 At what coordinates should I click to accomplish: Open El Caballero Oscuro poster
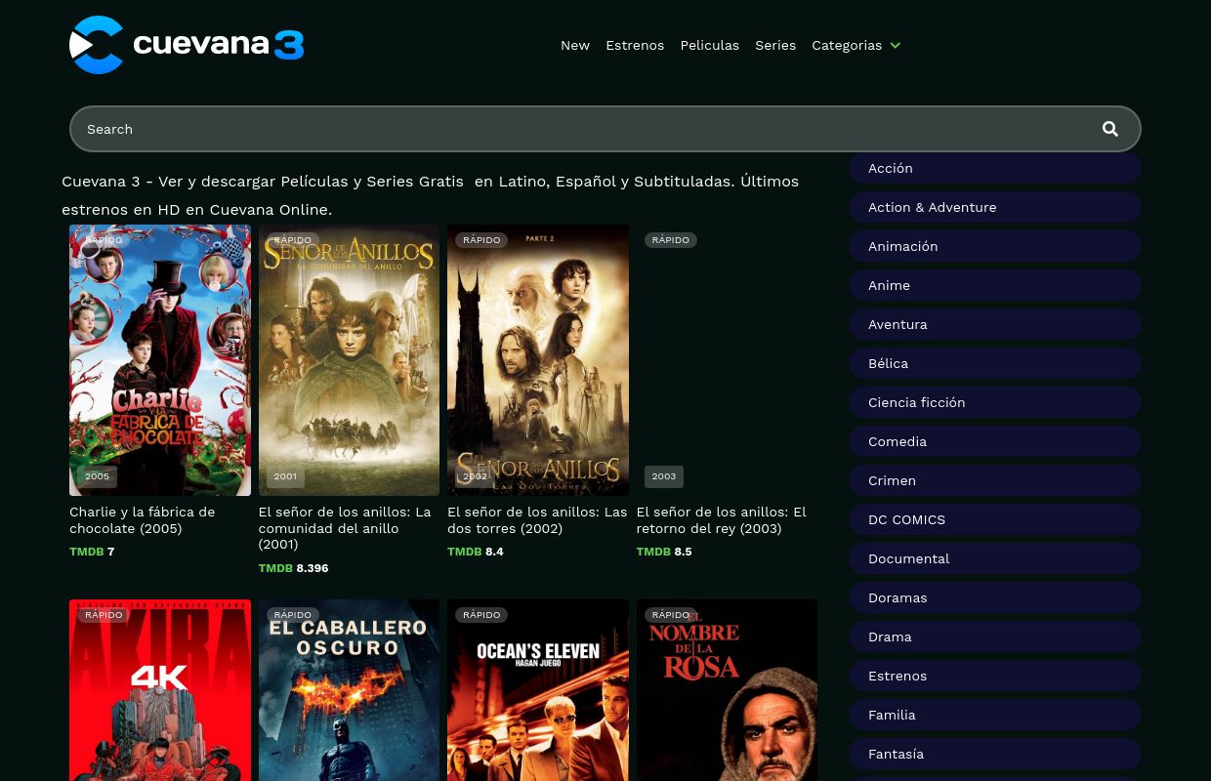pos(349,690)
